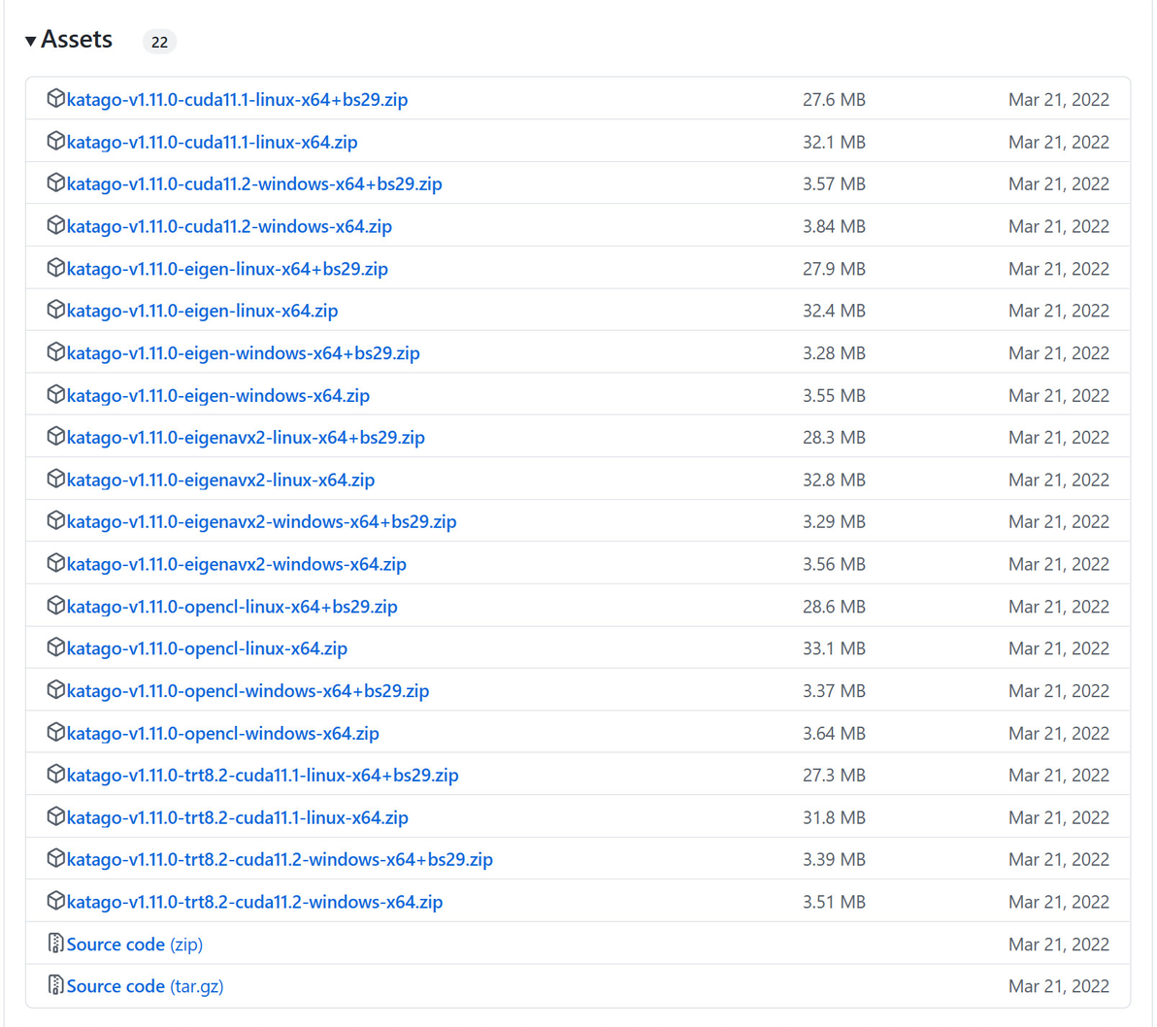Click the package icon beside katago-v1.11.0-cuda11.1-linux-x64+bs29.zip
This screenshot has width=1157, height=1027.
[55, 99]
